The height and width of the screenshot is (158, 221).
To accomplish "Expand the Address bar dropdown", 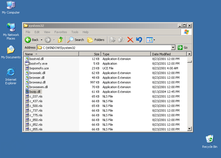I will tap(173, 48).
